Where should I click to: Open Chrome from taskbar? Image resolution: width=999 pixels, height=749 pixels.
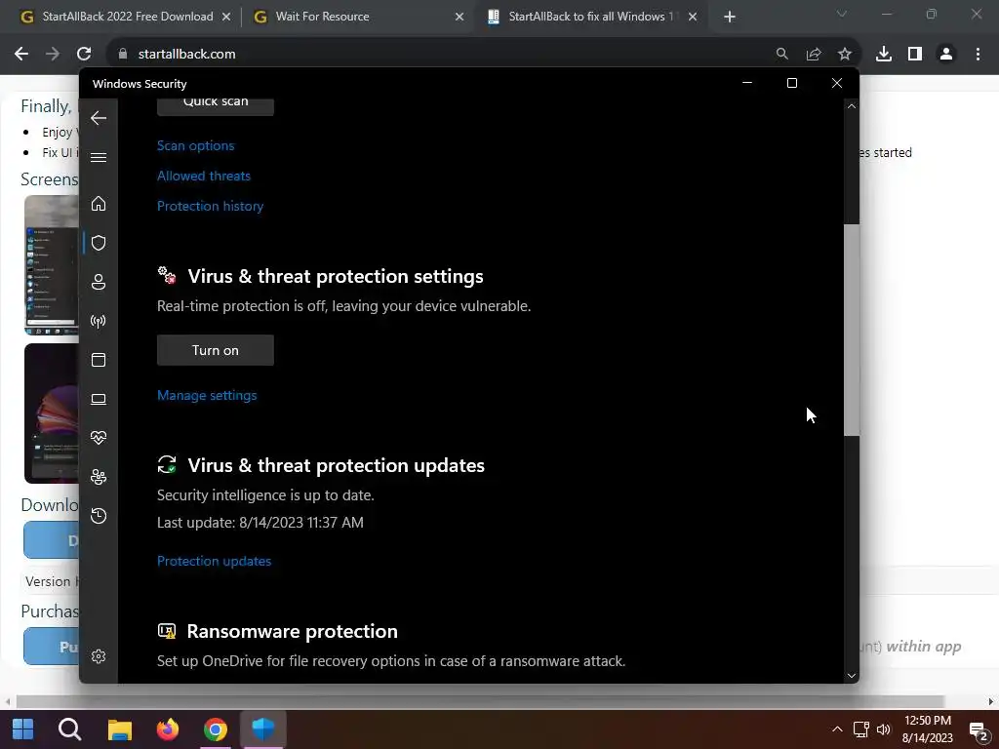216,729
